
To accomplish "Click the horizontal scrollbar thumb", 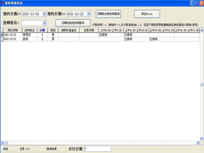I will 6,143.
